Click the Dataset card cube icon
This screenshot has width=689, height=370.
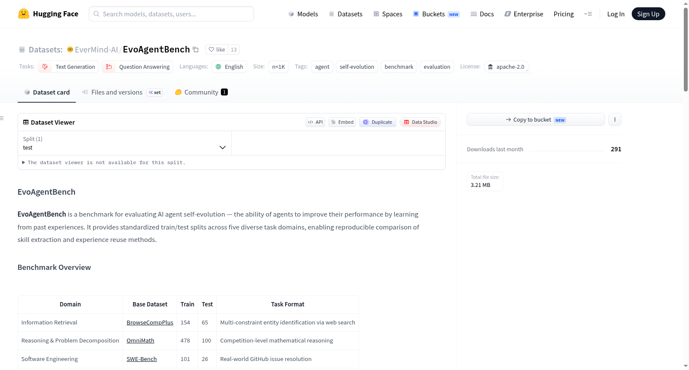point(27,92)
